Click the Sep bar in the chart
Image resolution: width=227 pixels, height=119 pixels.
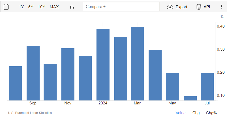33,73
